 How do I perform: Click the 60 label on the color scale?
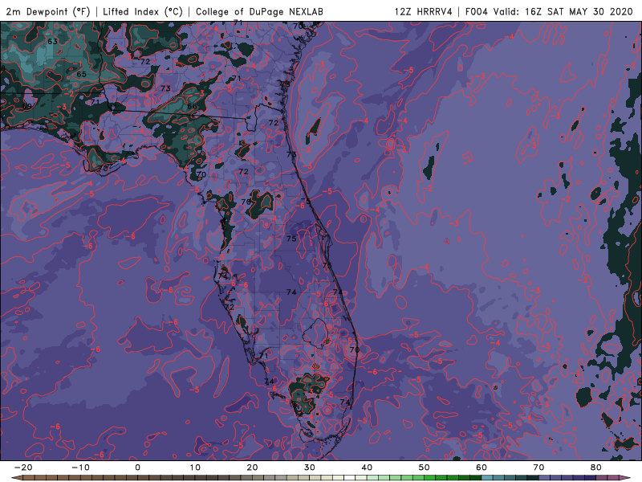[481, 468]
